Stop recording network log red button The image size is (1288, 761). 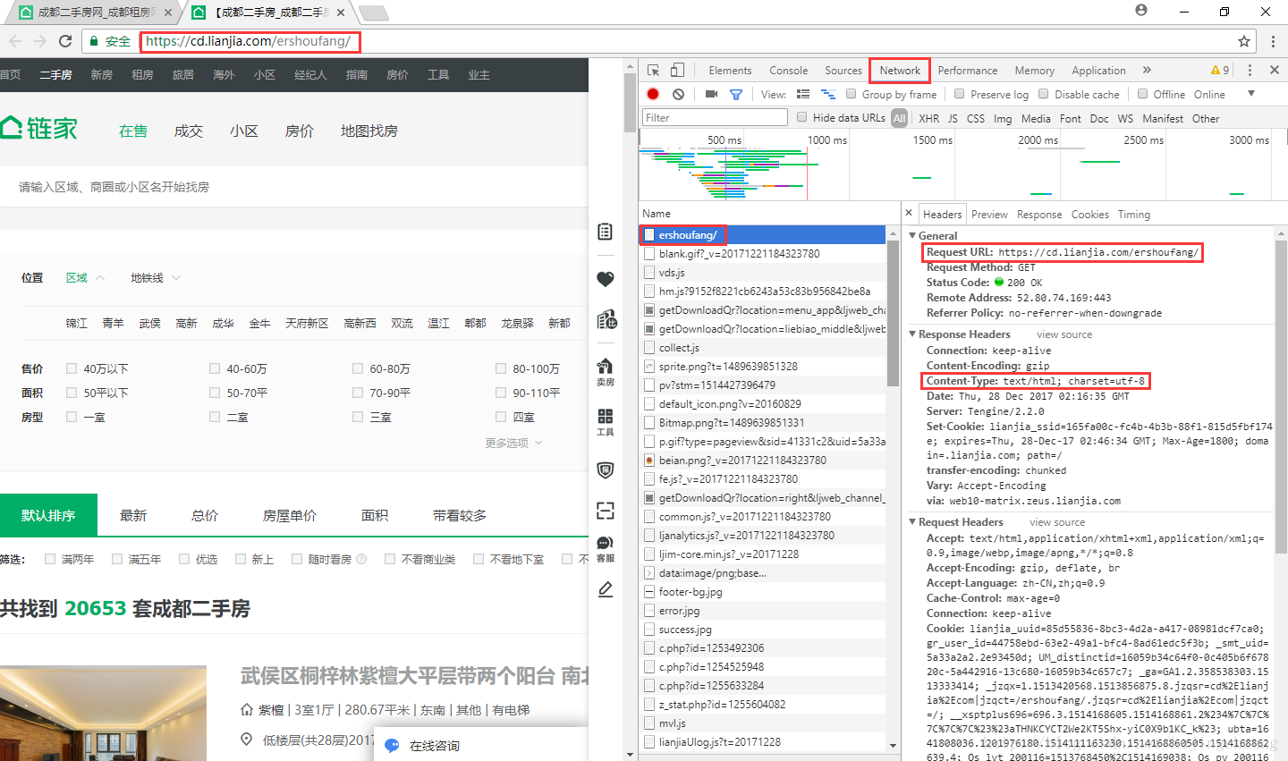click(x=653, y=94)
